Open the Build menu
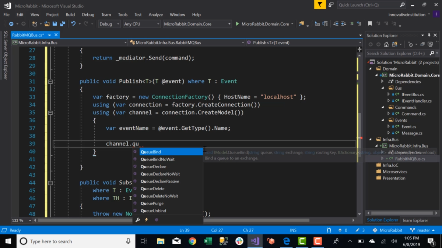This screenshot has height=248, width=442. (70, 15)
